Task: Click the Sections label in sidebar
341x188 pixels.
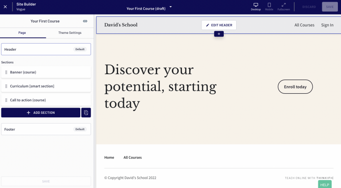Action: [8, 62]
